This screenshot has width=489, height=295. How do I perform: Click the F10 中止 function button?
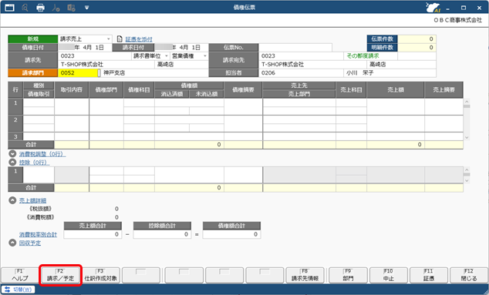pyautogui.click(x=388, y=275)
